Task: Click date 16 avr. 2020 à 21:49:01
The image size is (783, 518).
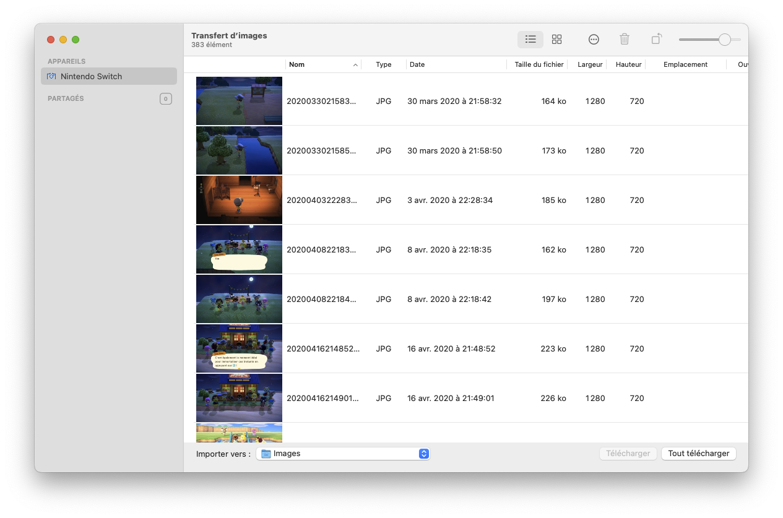Action: pos(451,398)
